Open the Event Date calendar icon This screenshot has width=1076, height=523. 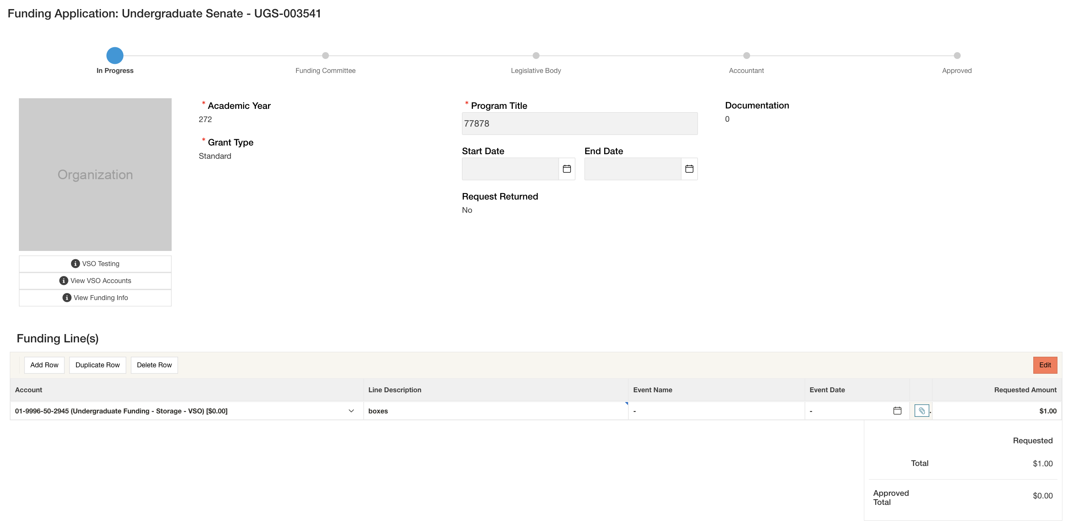(x=897, y=411)
